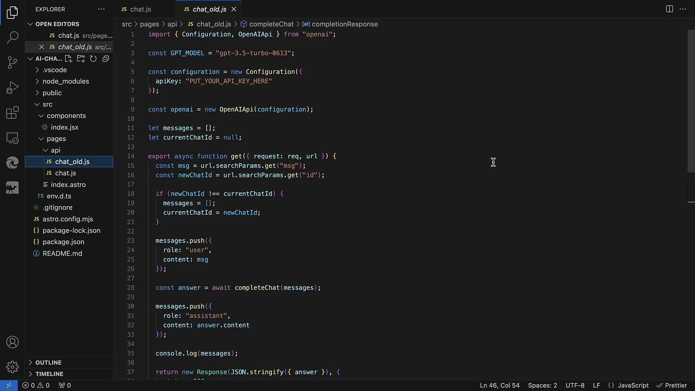
Task: Open the Explorer view in activity bar
Action: [x=12, y=13]
